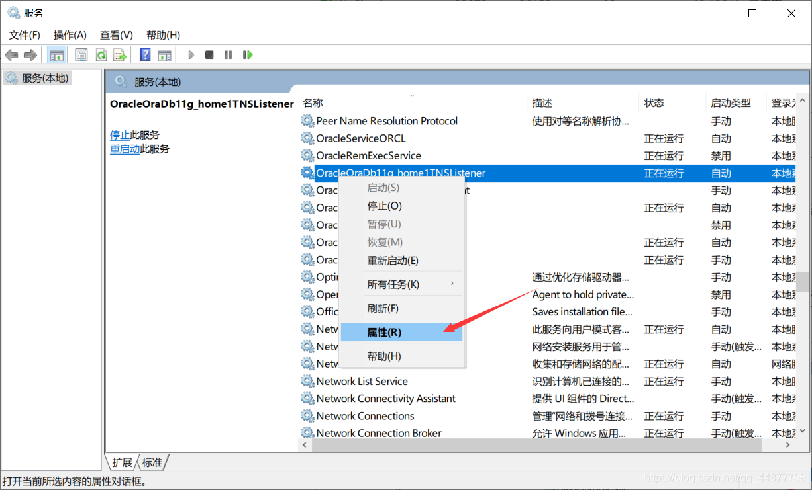812x490 pixels.
Task: Click the Export List toolbar icon
Action: coord(120,55)
